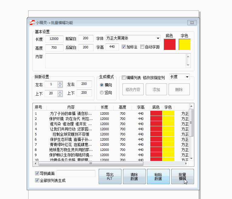The image size is (232, 199).
Task: Decrease the 左右 count stepper down arrow
Action: pos(60,86)
